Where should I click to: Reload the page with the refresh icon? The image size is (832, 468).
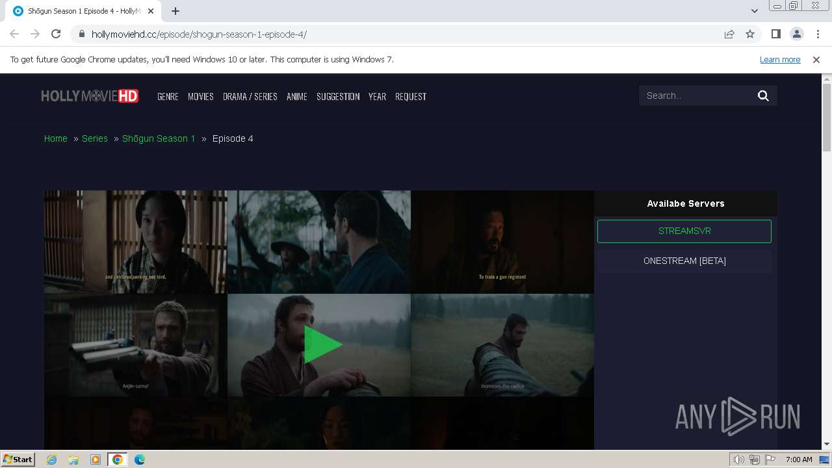point(56,34)
